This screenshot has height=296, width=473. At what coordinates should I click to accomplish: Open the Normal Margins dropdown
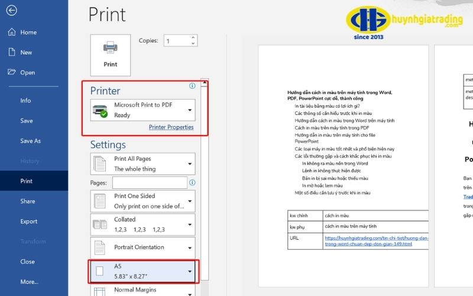point(190,293)
